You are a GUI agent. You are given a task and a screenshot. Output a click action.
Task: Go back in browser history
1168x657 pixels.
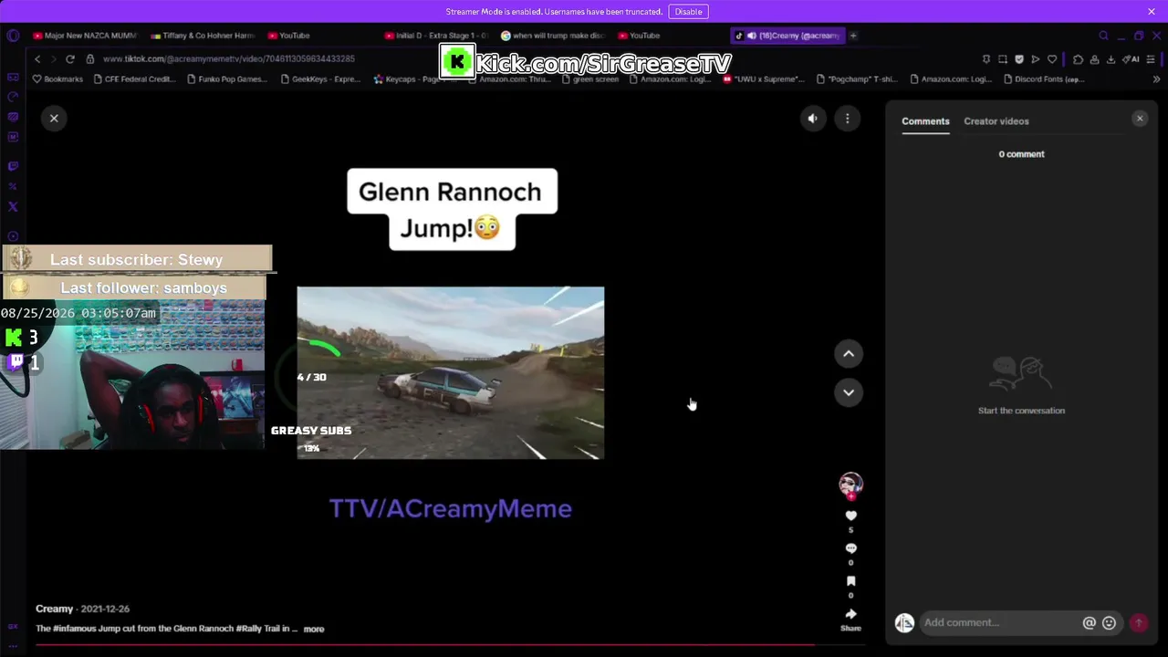(x=37, y=59)
